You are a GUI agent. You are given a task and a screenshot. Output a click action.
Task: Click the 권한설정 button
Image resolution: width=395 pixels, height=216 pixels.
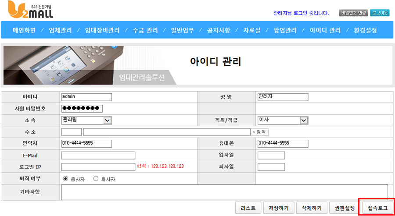click(345, 208)
